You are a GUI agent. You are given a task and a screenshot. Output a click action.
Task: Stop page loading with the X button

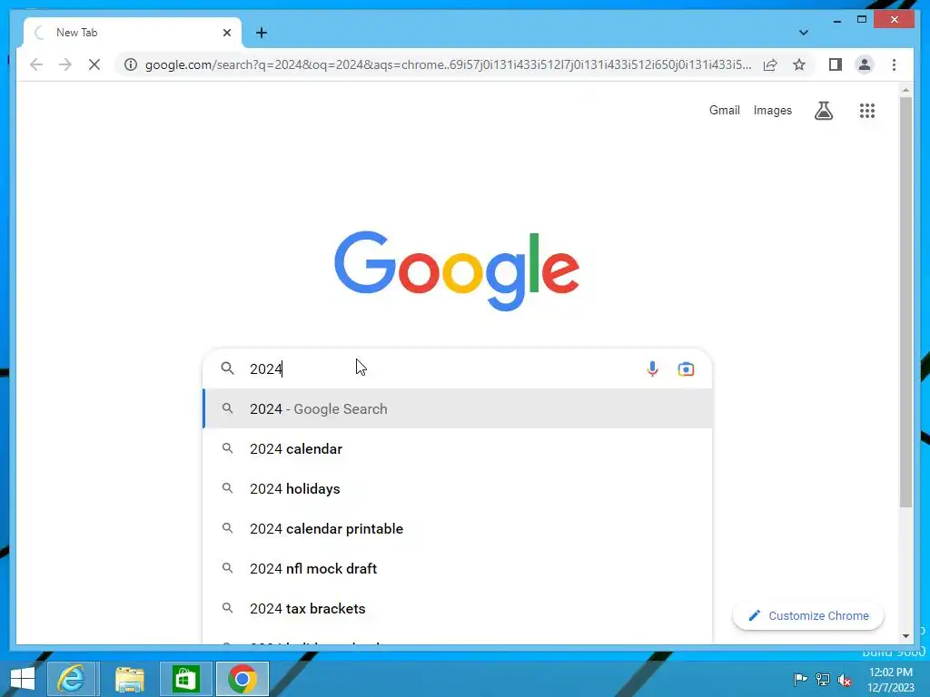(x=94, y=64)
